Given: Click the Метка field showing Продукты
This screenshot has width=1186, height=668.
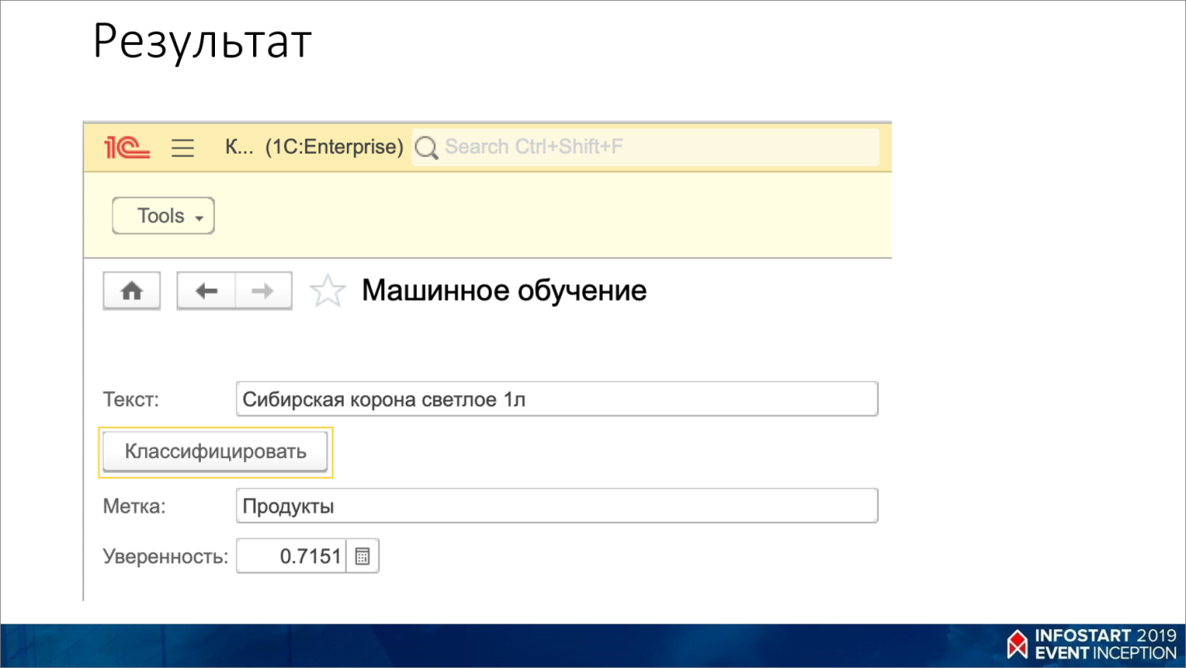Looking at the screenshot, I should coord(556,506).
